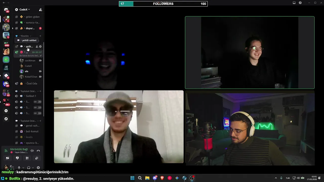Open activities launcher button
The image size is (324, 182).
27,158
